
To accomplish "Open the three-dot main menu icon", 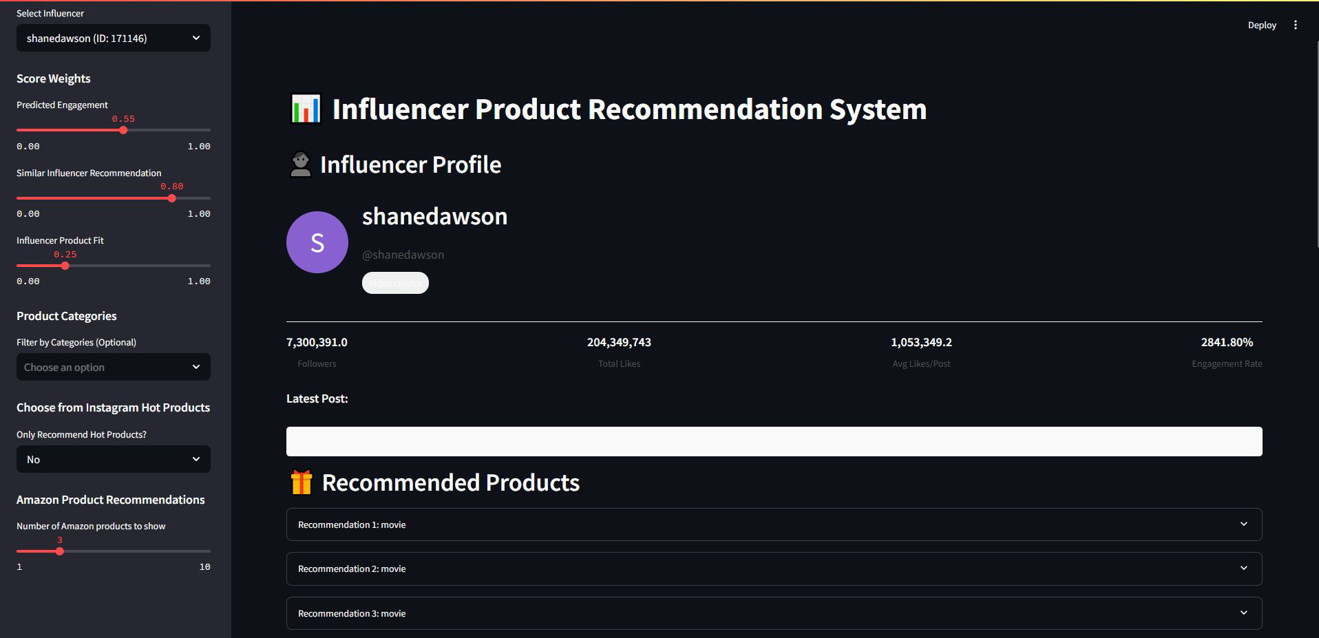I will click(1295, 25).
